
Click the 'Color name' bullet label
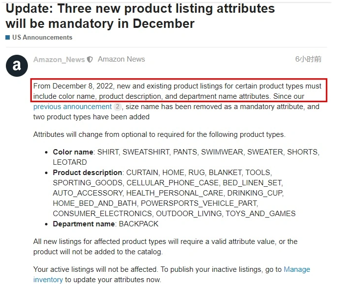[x=73, y=152]
